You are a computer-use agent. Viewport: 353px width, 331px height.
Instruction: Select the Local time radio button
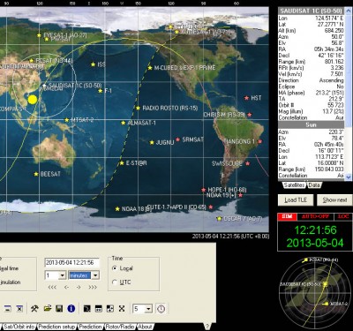point(115,268)
